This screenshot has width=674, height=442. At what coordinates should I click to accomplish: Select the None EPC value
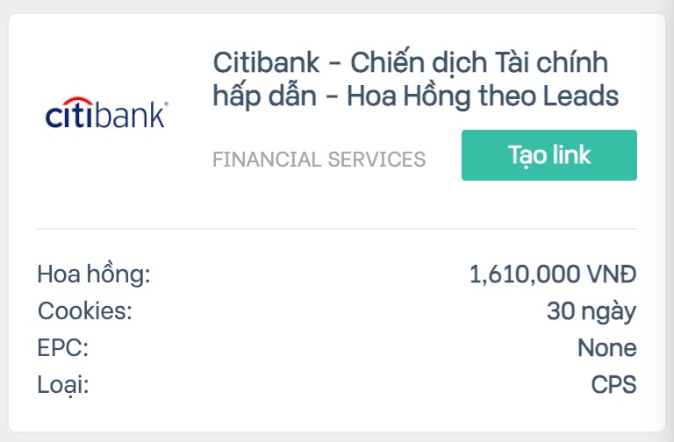tap(607, 347)
